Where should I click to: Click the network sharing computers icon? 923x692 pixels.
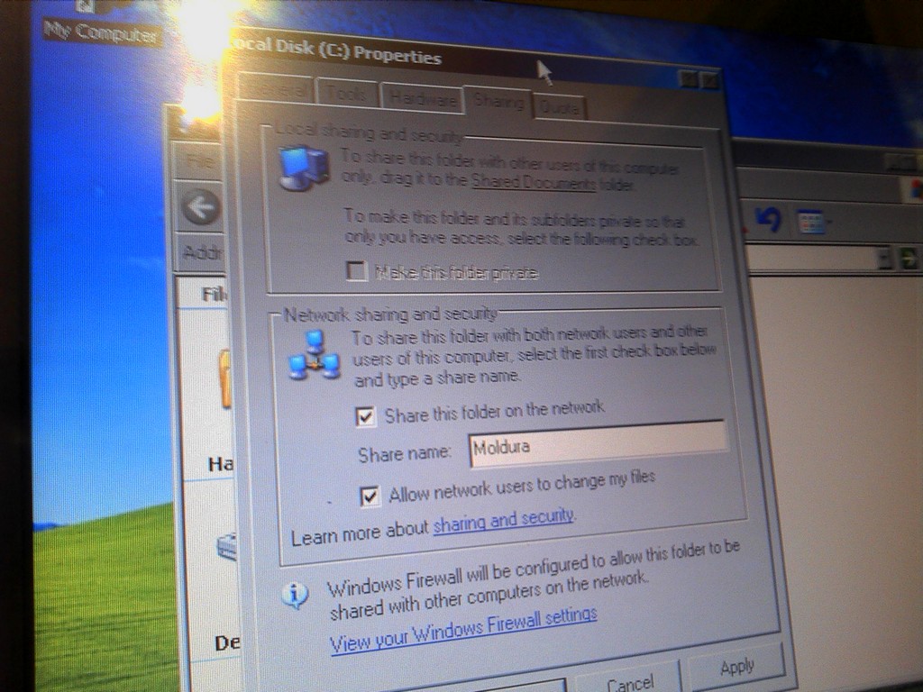[x=314, y=355]
